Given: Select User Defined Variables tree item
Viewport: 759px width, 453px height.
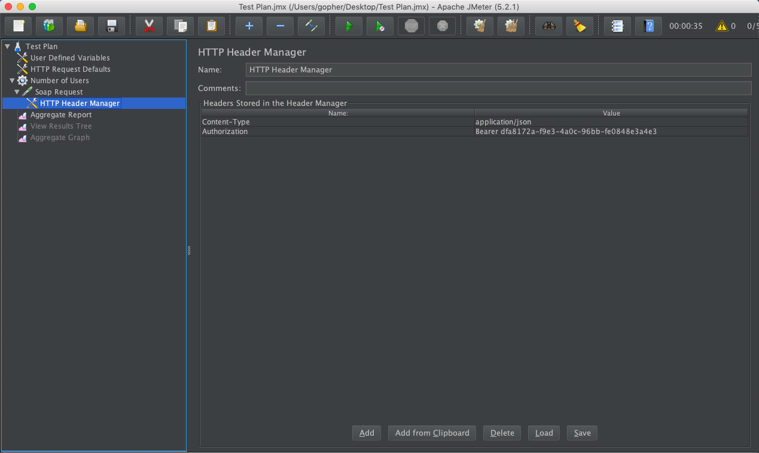Looking at the screenshot, I should tap(70, 57).
